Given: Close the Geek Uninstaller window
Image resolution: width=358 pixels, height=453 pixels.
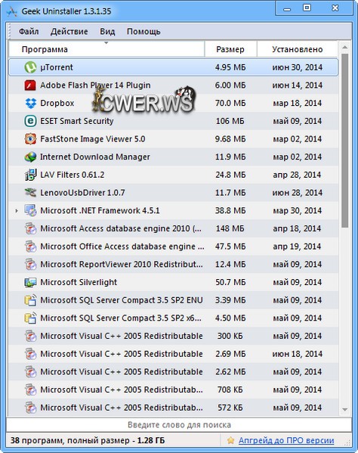Looking at the screenshot, I should (x=335, y=8).
